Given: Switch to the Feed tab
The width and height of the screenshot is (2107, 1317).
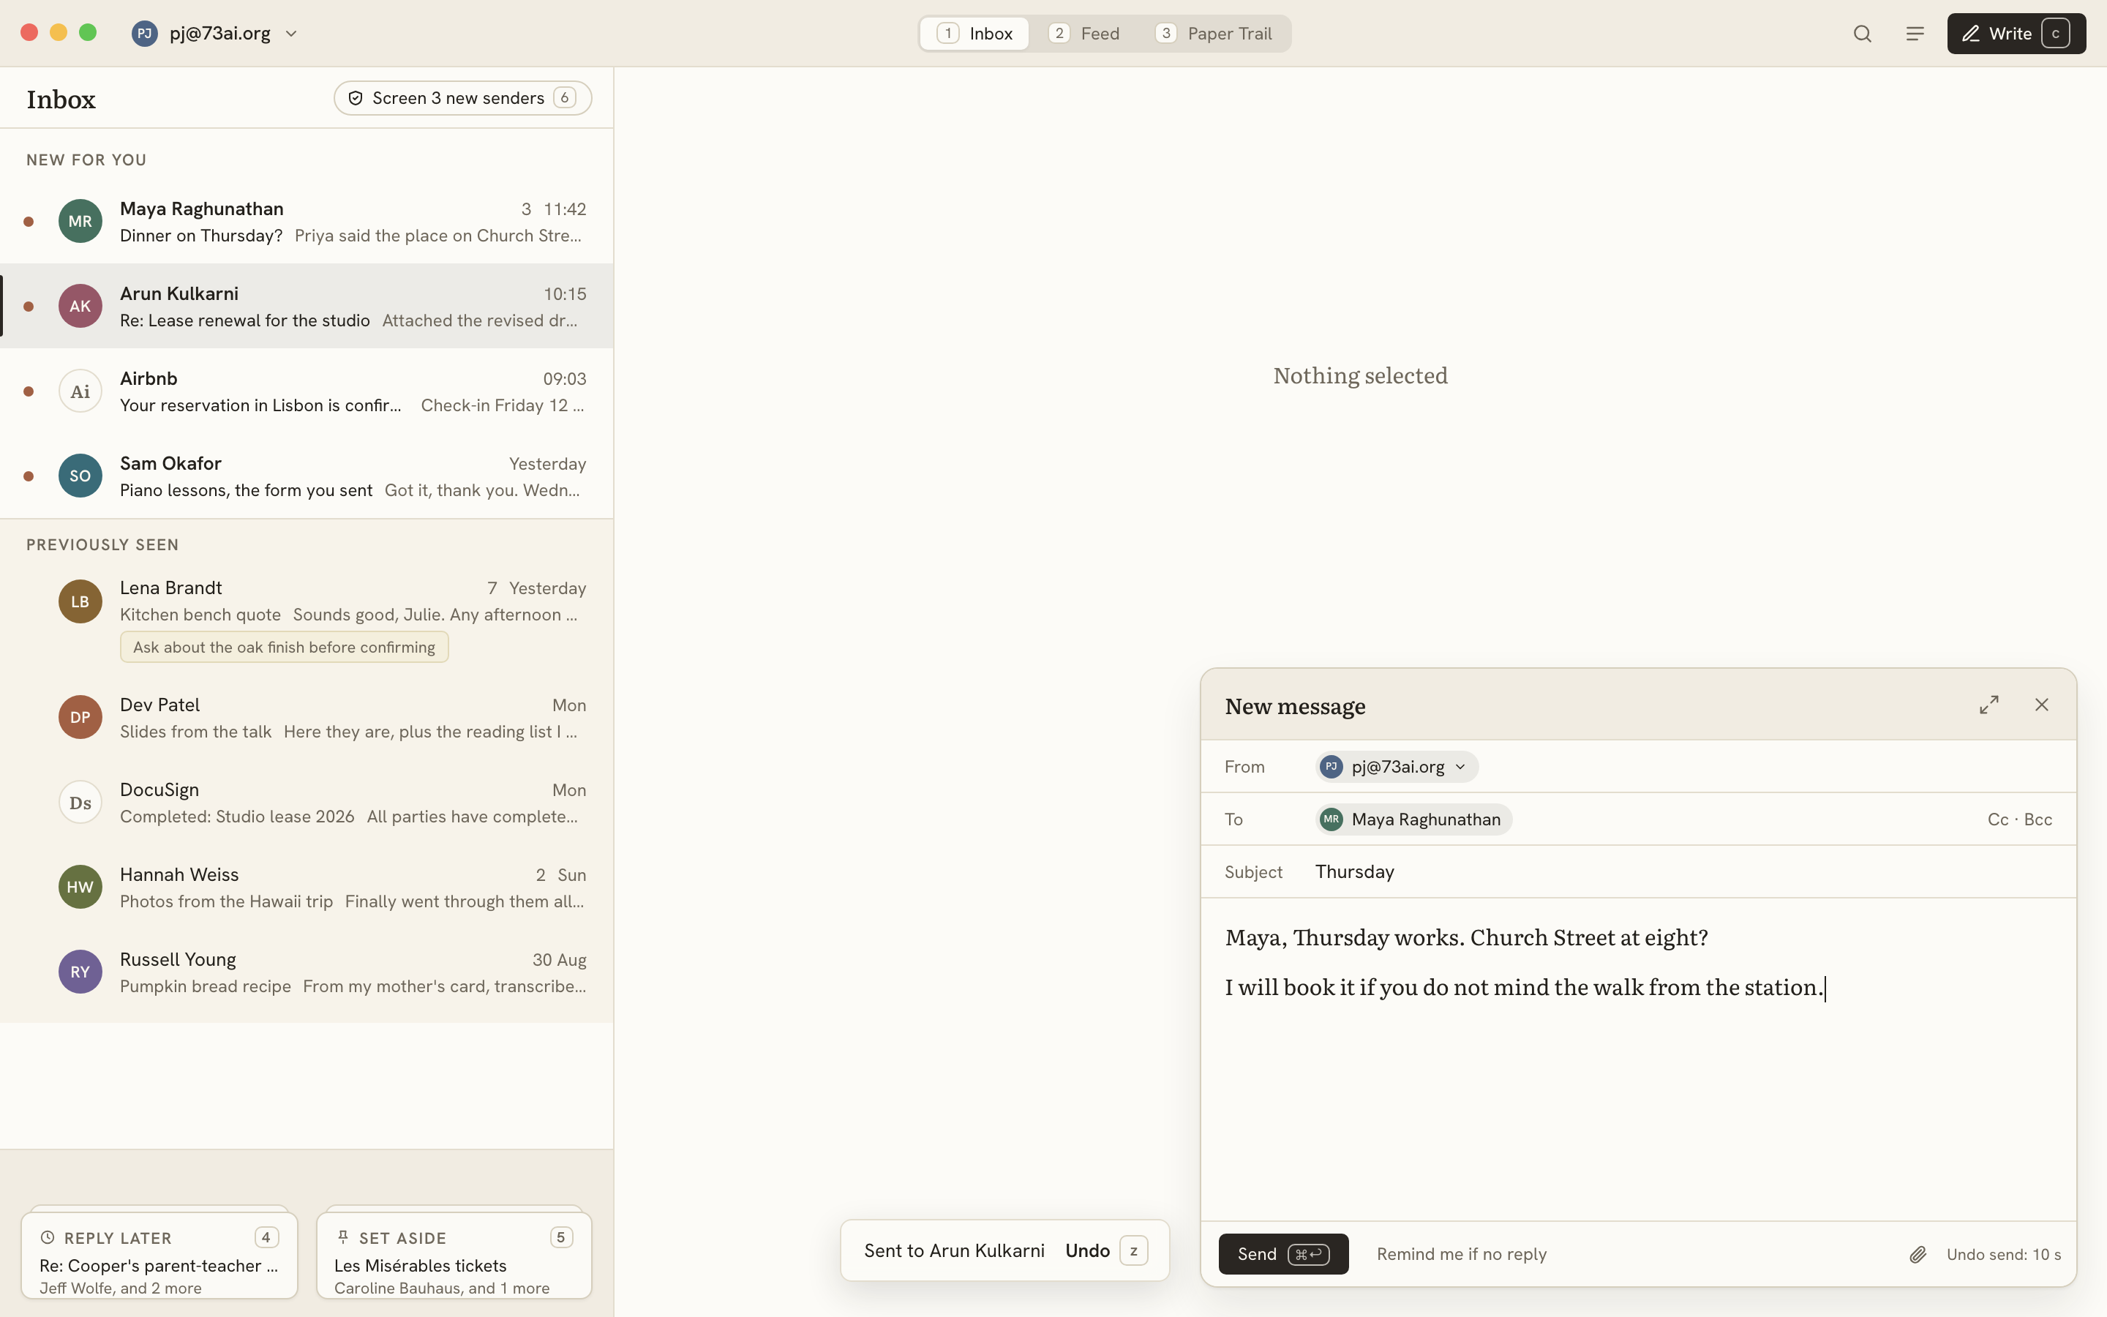Looking at the screenshot, I should pyautogui.click(x=1085, y=33).
